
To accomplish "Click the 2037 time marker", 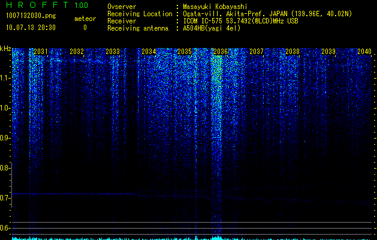I will point(257,52).
